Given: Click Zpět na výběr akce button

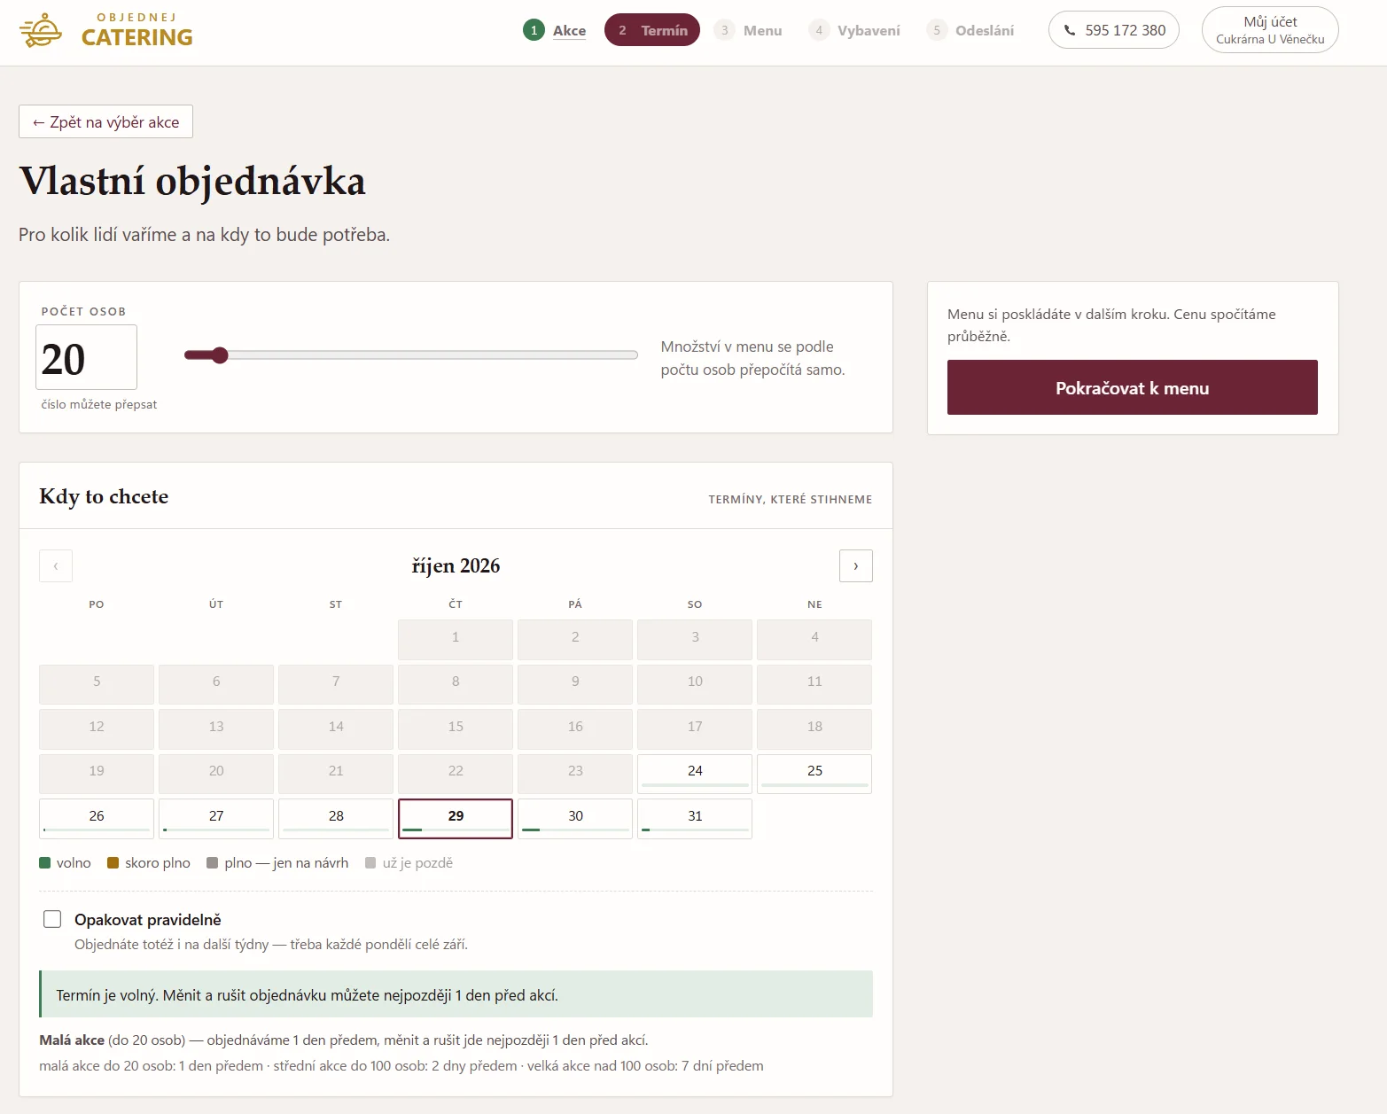Looking at the screenshot, I should [x=105, y=122].
